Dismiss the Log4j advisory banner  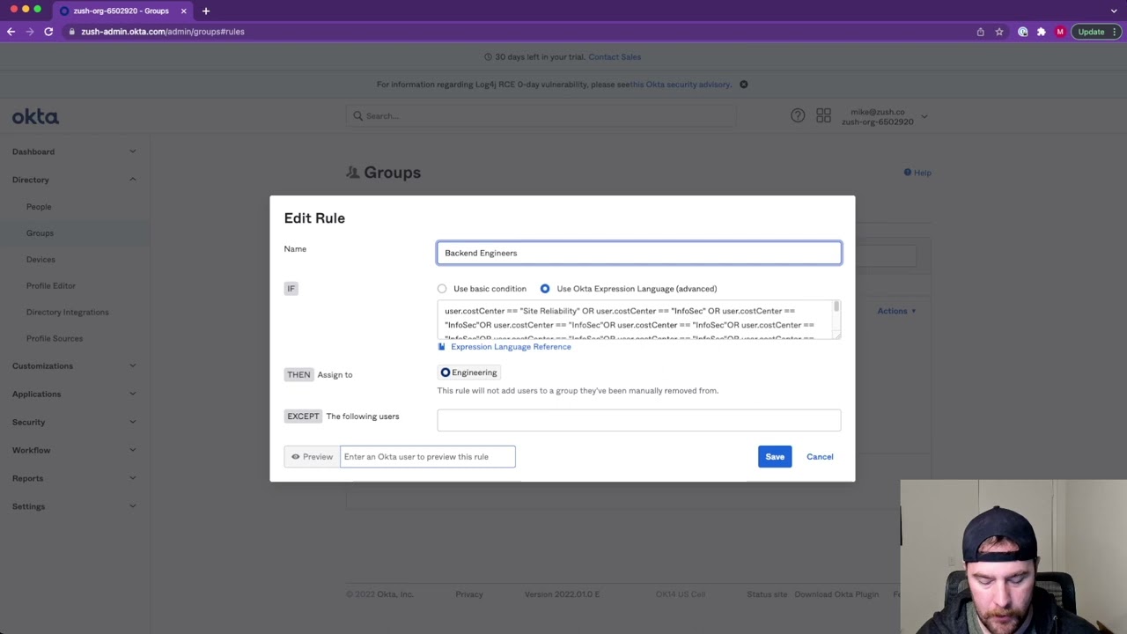tap(744, 85)
